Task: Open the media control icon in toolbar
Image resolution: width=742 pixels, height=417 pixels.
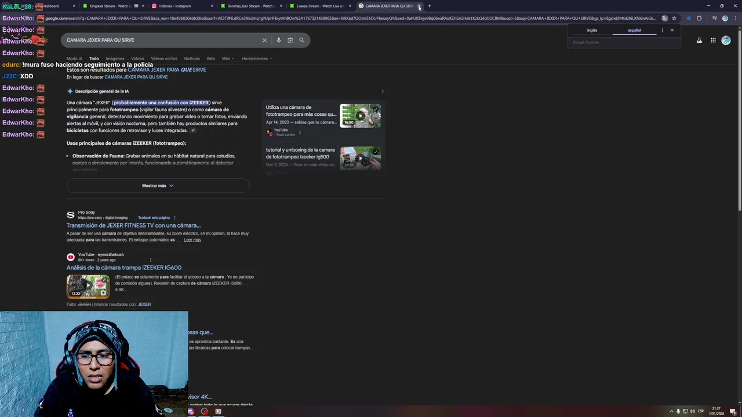Action: [x=715, y=18]
